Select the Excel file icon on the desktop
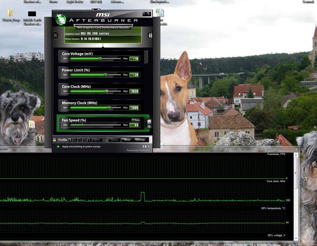The height and width of the screenshot is (246, 317). pos(160,12)
